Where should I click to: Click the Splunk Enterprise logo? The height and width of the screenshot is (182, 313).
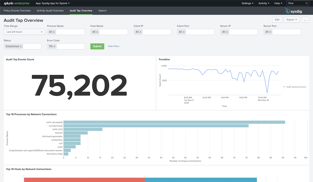click(x=16, y=3)
